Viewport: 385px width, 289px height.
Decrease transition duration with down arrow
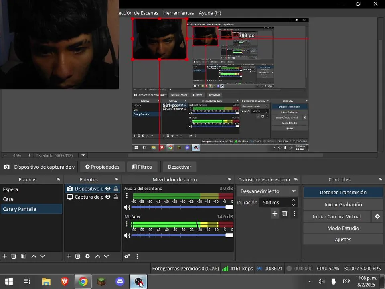coord(294,205)
